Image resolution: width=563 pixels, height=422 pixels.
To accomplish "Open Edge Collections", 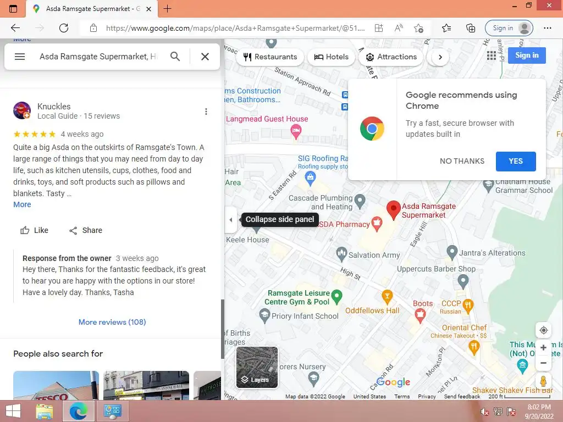I will point(471,28).
